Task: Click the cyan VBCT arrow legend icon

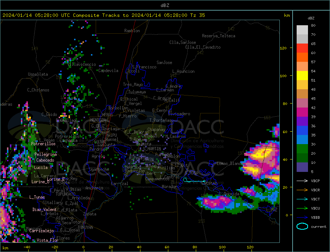Action: pyautogui.click(x=302, y=199)
